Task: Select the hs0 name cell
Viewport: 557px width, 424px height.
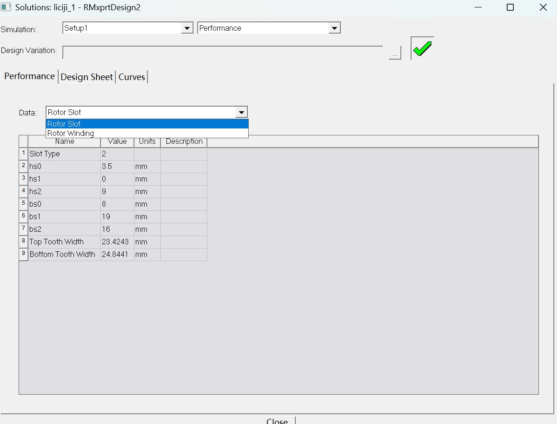Action: click(64, 167)
